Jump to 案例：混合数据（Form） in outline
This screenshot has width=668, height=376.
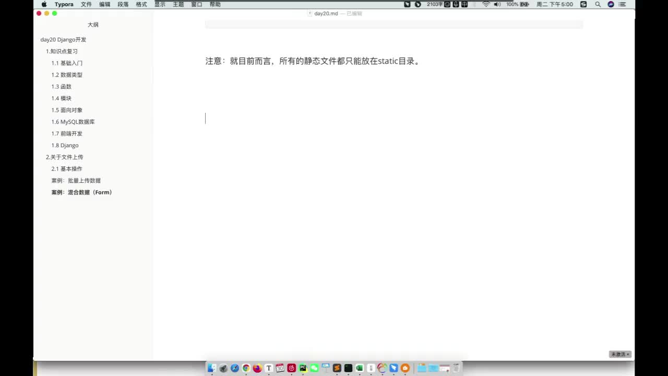pyautogui.click(x=82, y=192)
